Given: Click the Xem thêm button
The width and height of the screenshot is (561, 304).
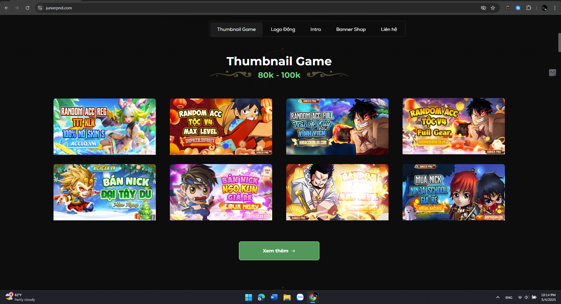Looking at the screenshot, I should tap(279, 251).
